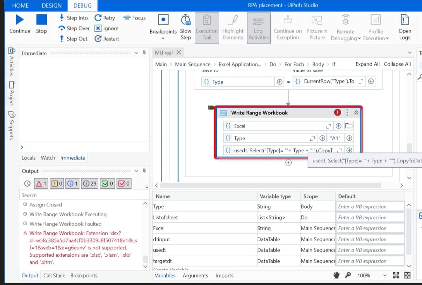The width and height of the screenshot is (422, 285).
Task: Click Collapse All in the designer
Action: coord(397,64)
